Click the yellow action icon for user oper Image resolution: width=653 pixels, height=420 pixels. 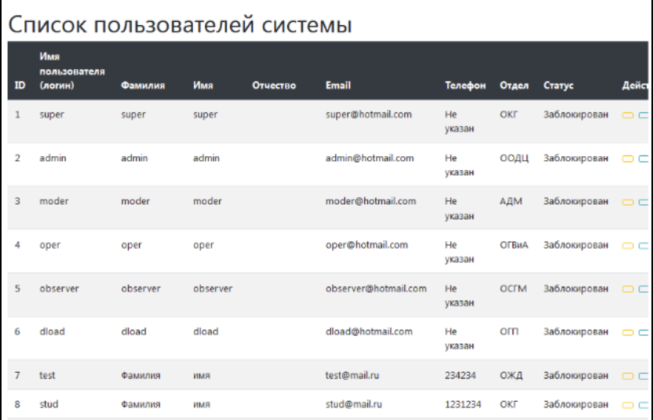(x=628, y=246)
